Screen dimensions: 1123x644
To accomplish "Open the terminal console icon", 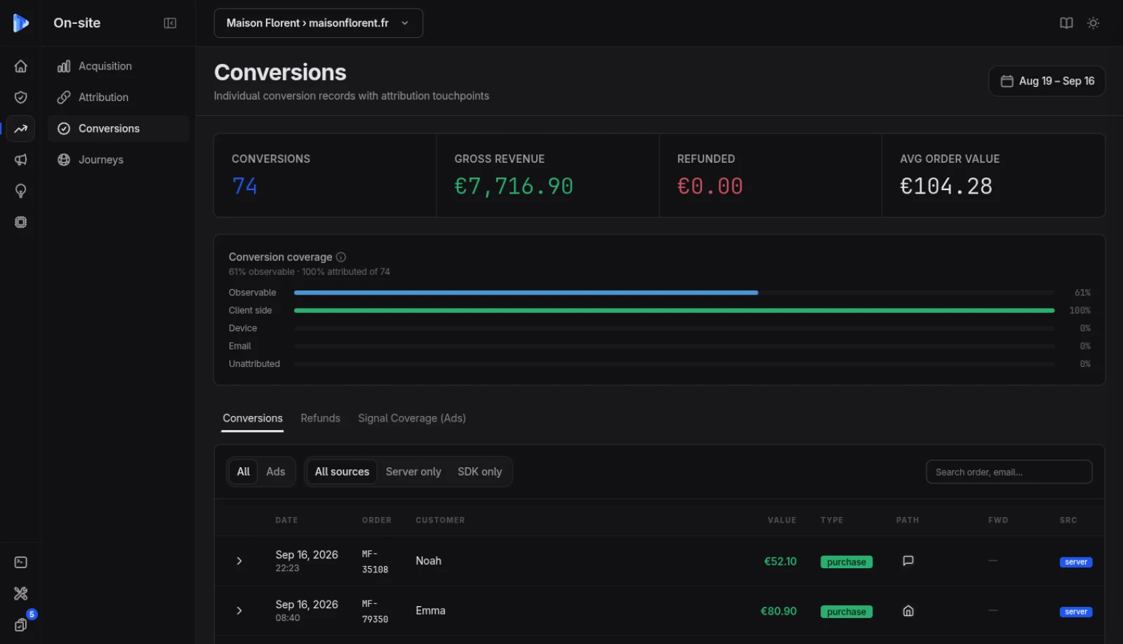I will pos(20,563).
